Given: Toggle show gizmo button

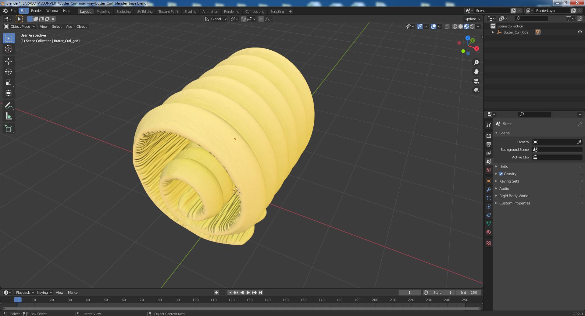Looking at the screenshot, I should click(x=420, y=27).
